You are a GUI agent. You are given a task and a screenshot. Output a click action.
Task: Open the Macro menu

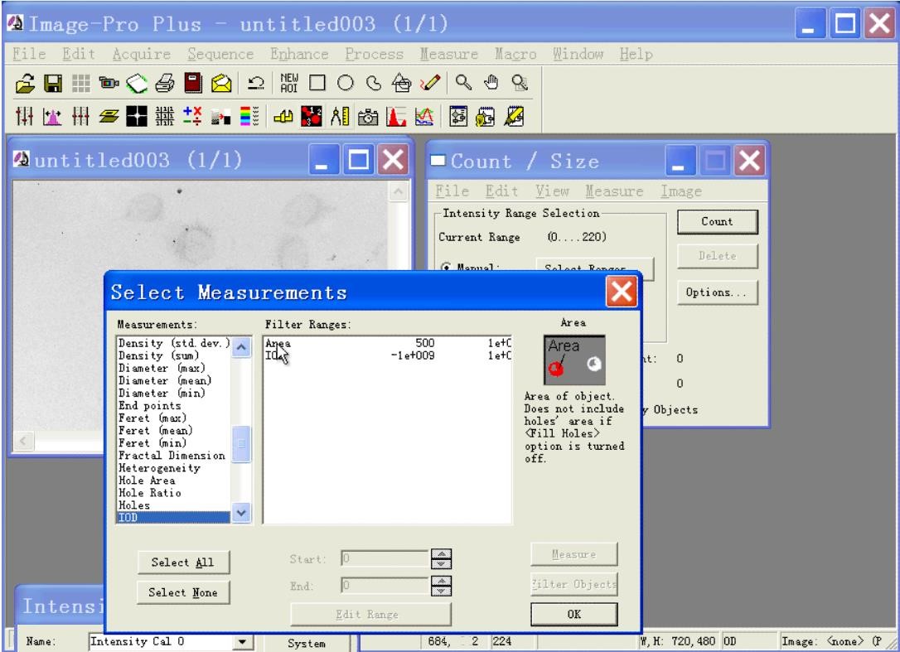coord(515,54)
